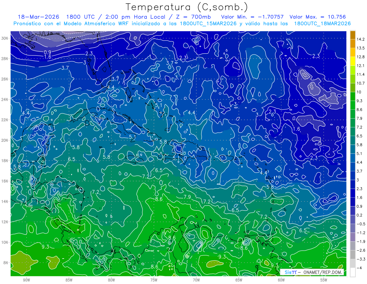Click the '24N' latitude axis label
Image resolution: width=367 pixels, height=284 pixels.
[5, 99]
